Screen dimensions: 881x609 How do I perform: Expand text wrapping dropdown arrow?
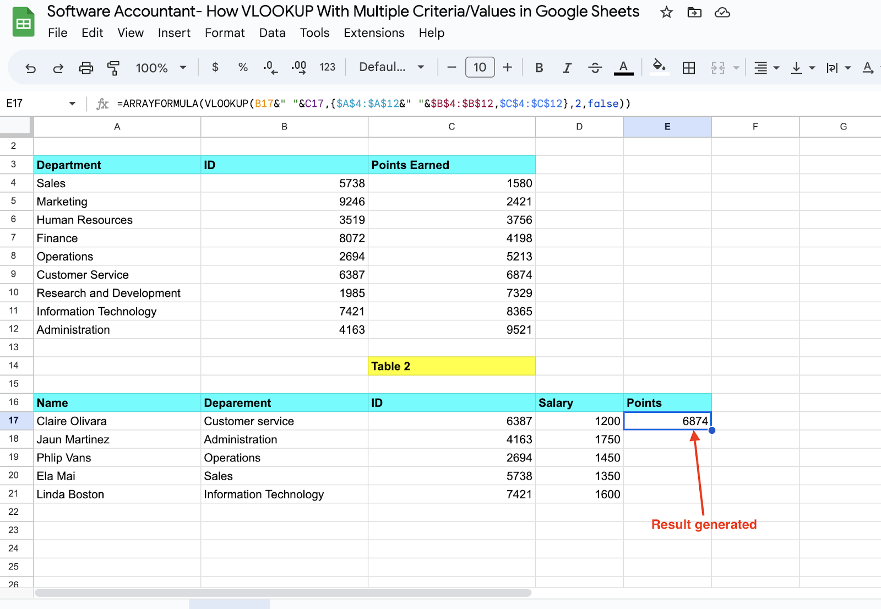[x=848, y=68]
